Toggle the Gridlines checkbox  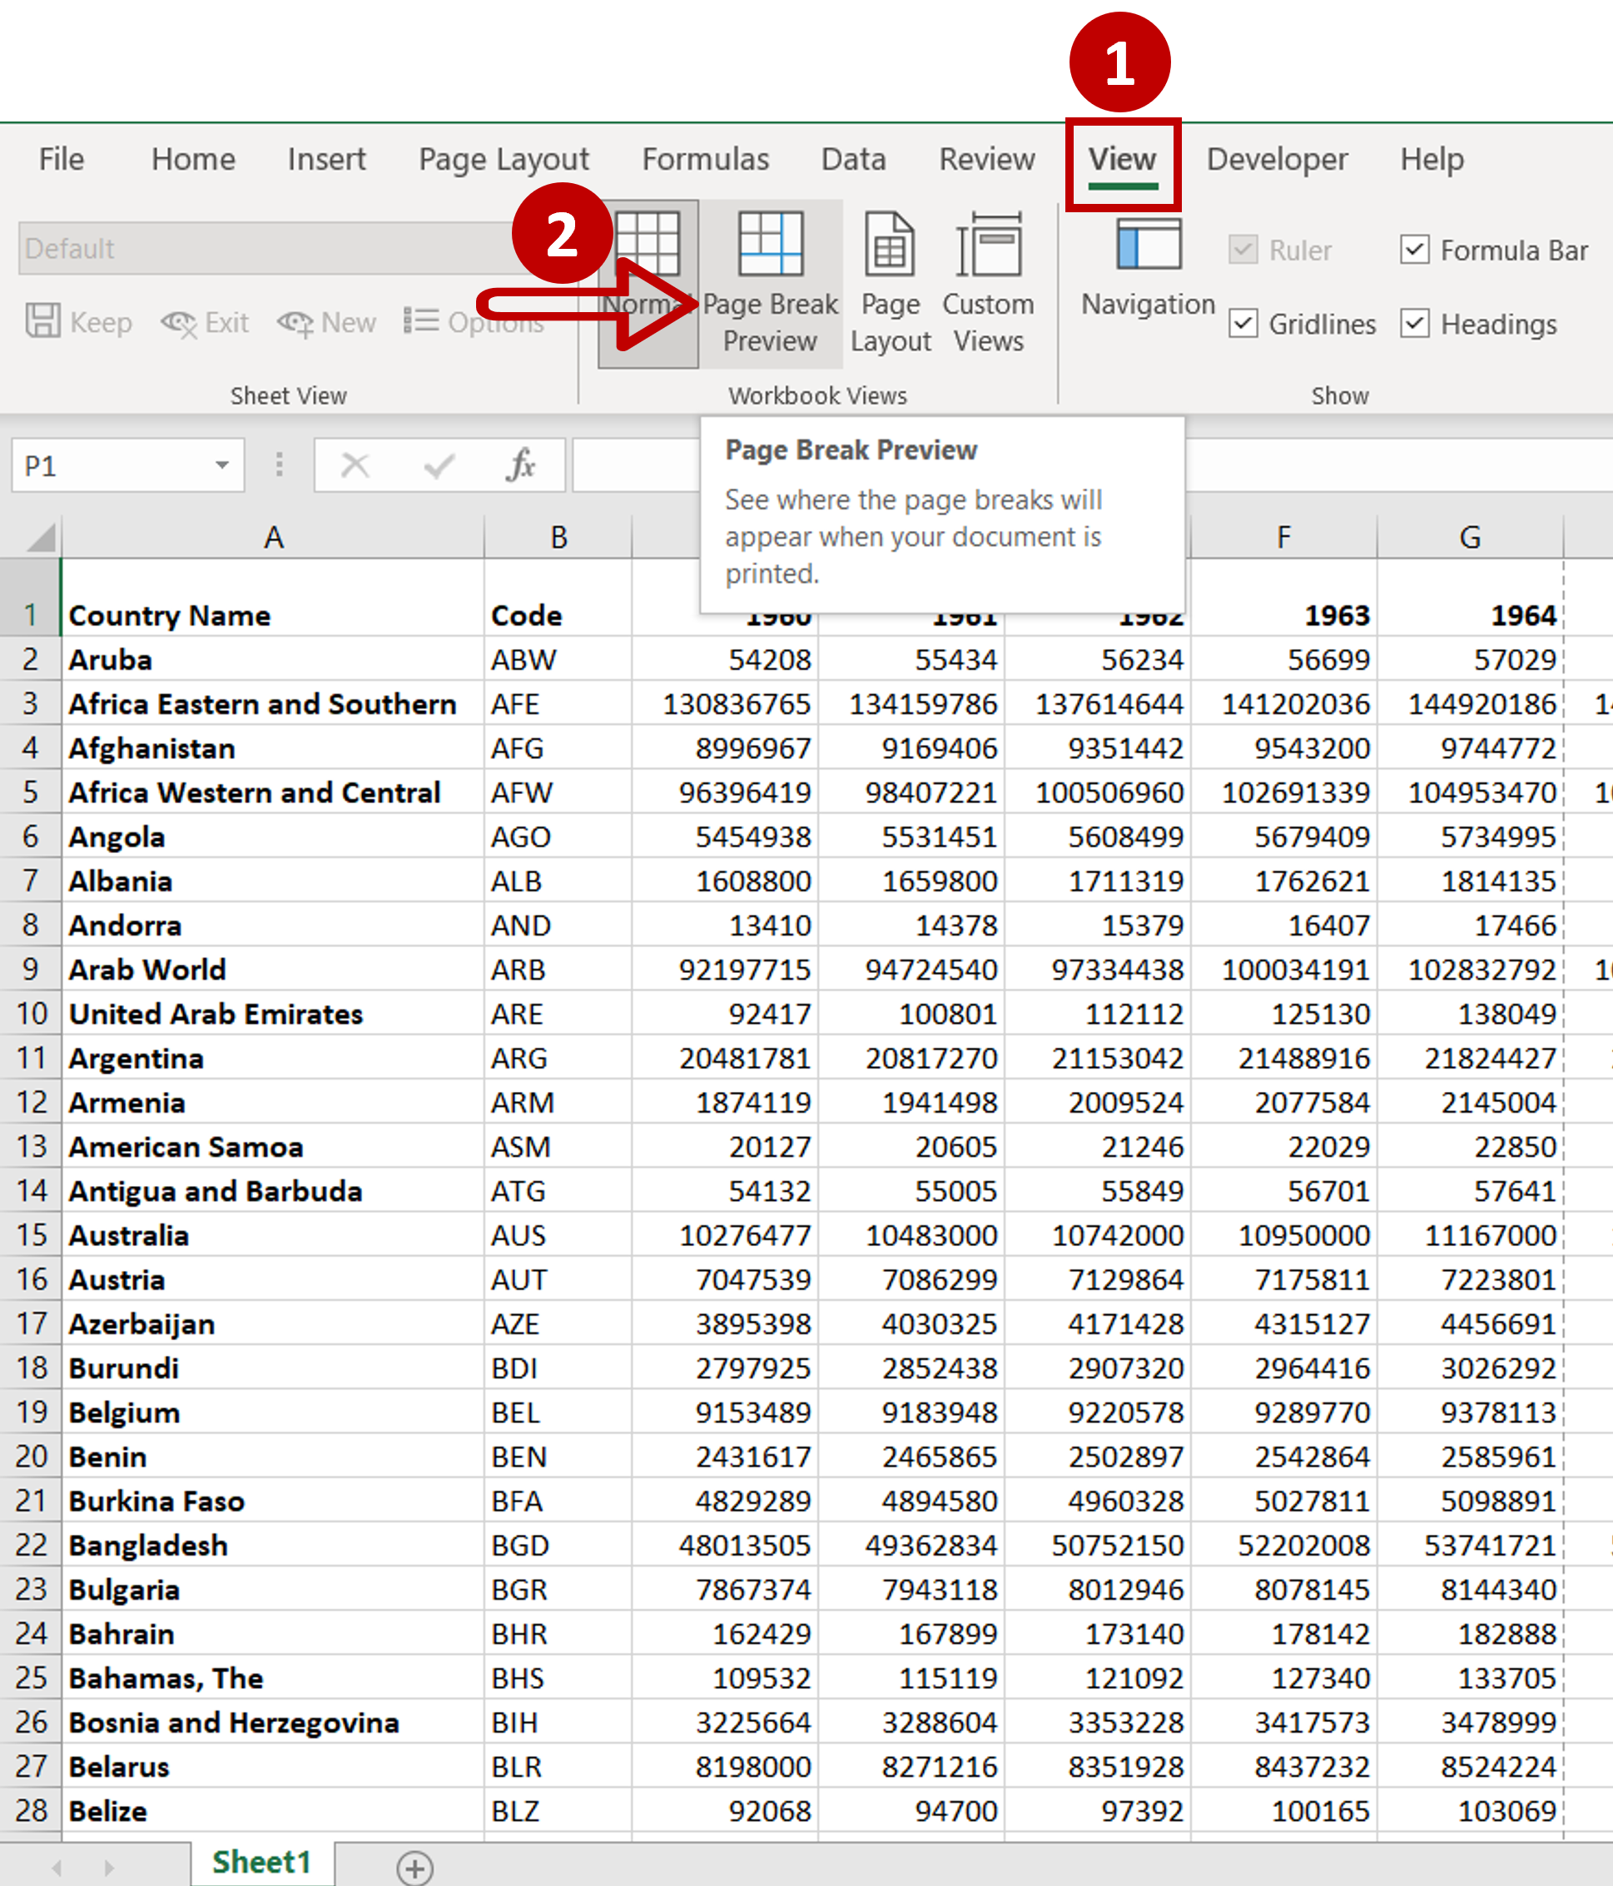[x=1243, y=324]
